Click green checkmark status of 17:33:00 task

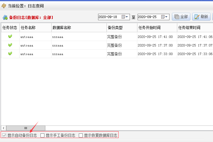click(10, 54)
